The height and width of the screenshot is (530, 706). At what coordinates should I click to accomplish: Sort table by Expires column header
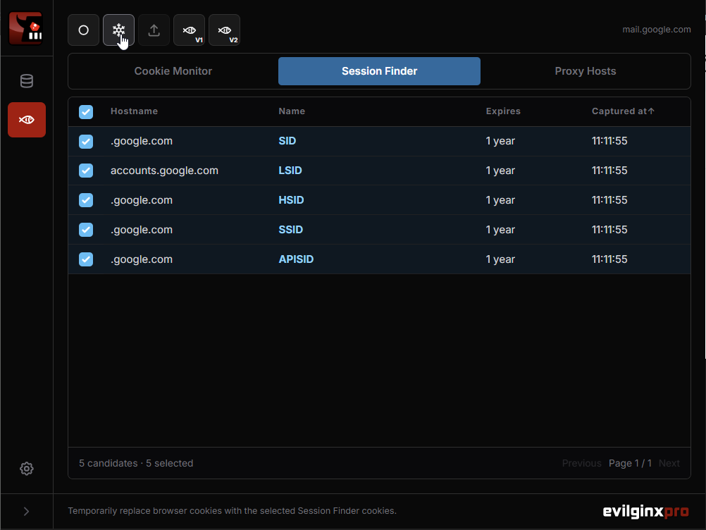(x=503, y=111)
